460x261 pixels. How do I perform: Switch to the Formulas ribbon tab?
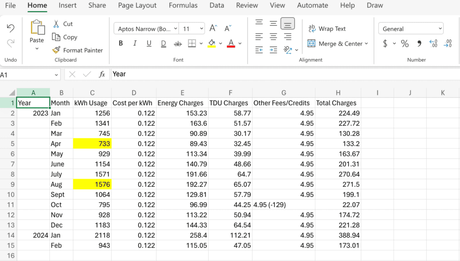(183, 5)
